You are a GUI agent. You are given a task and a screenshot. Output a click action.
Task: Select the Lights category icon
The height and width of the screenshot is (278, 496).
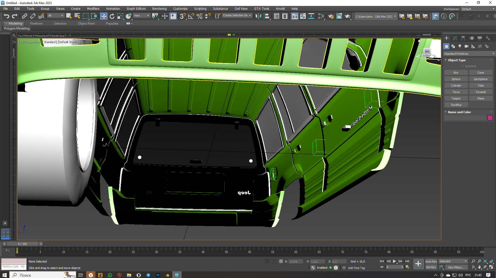(460, 46)
